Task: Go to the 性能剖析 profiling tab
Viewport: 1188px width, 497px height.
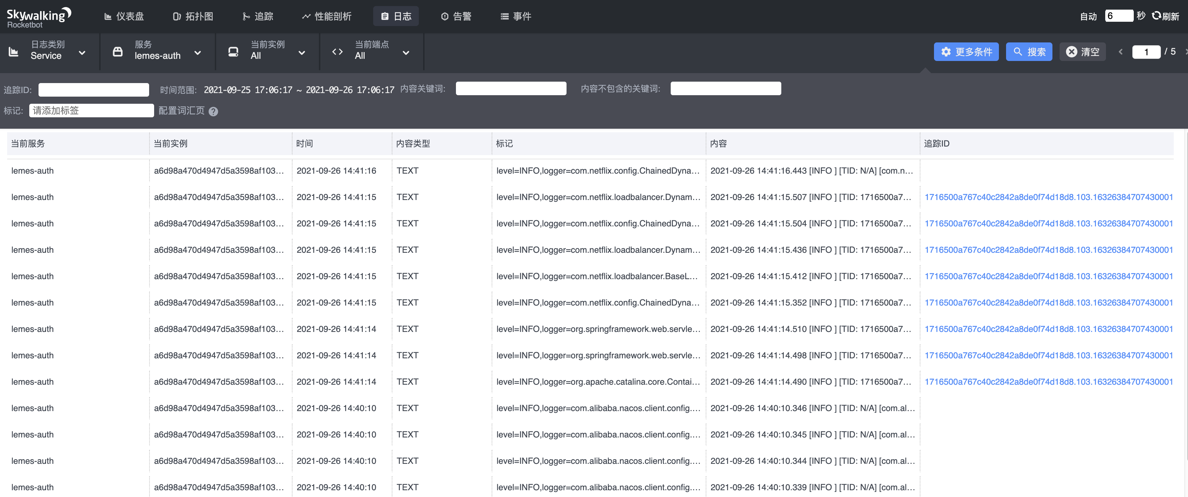Action: pyautogui.click(x=326, y=16)
